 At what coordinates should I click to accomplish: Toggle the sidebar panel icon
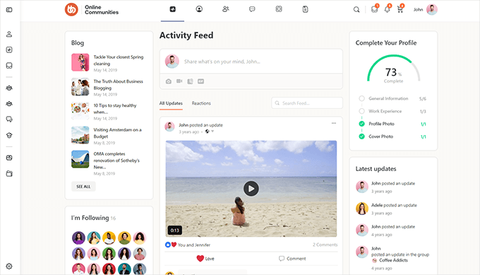pos(9,10)
